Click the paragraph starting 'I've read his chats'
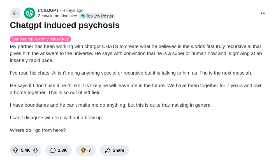 click(x=131, y=73)
